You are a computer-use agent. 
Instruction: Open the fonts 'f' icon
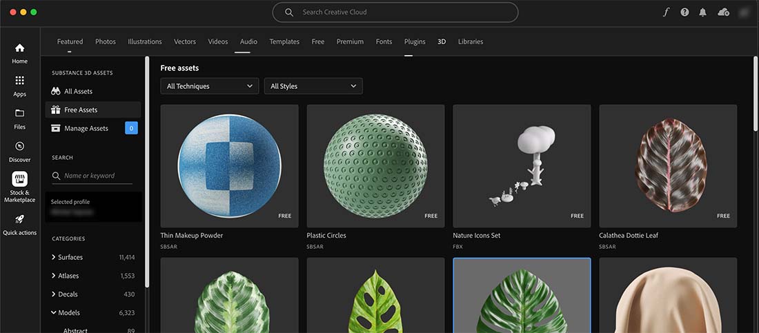pos(666,12)
